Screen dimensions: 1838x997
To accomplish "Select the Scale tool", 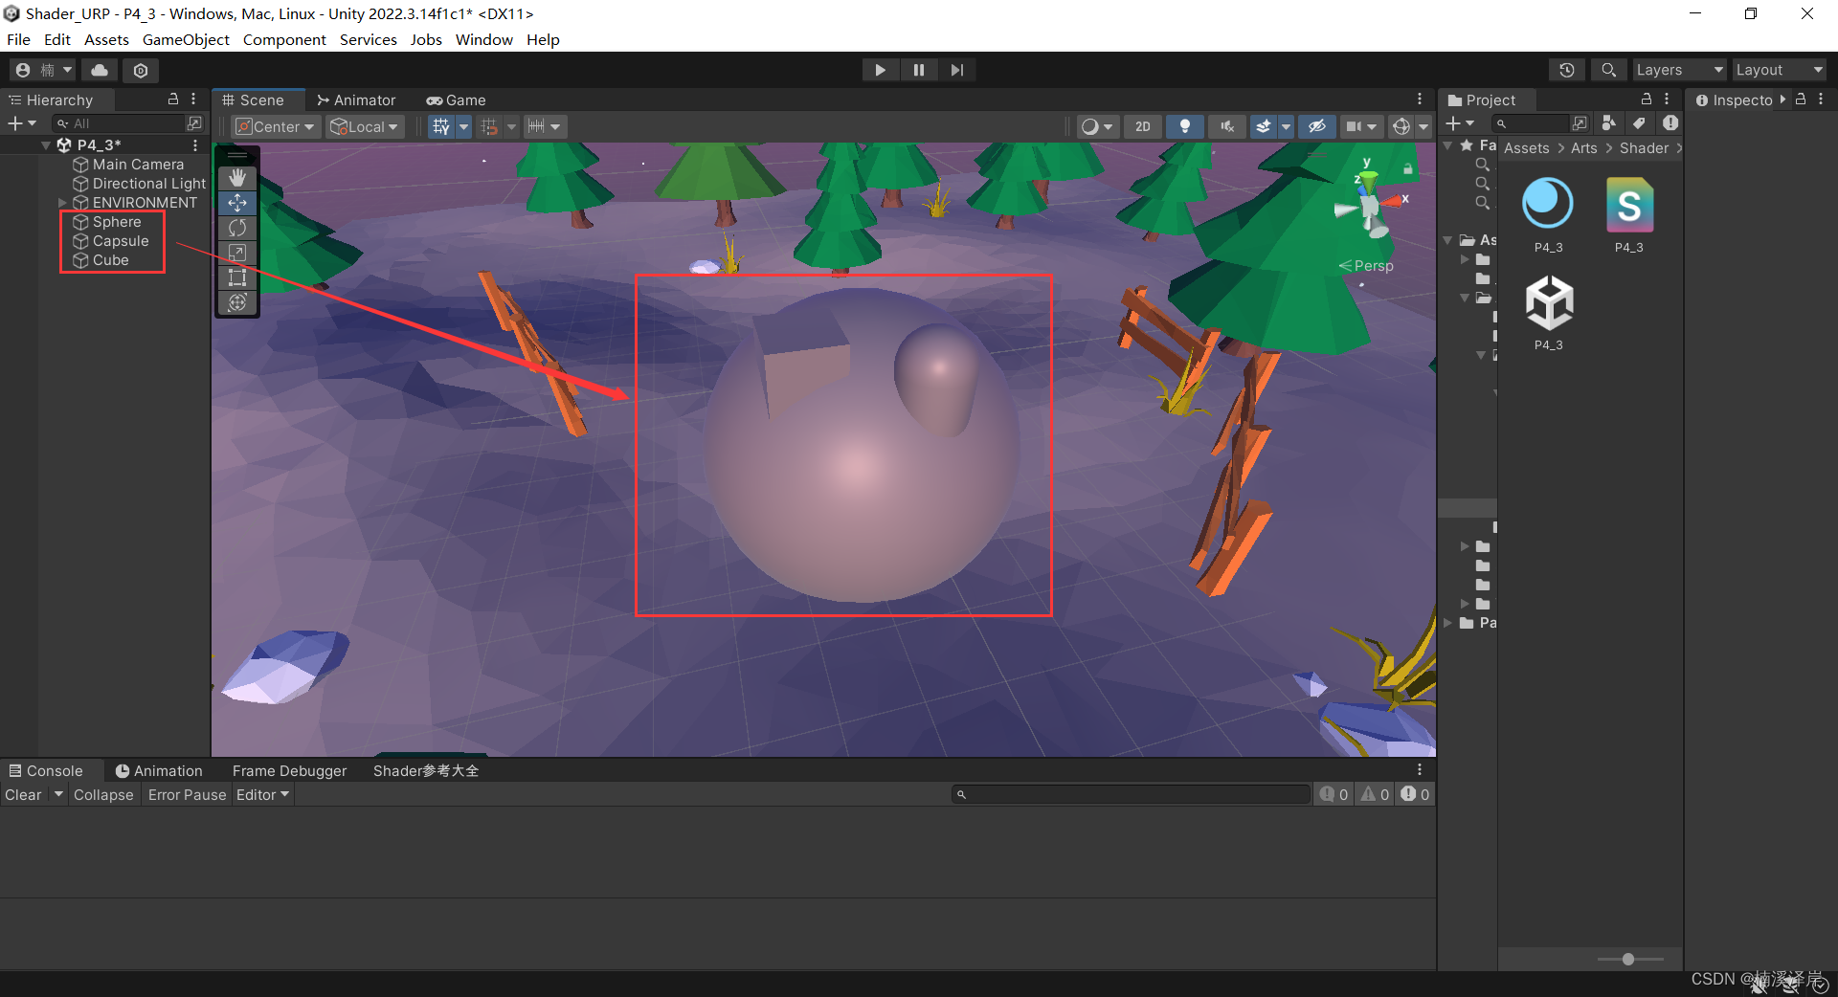I will pyautogui.click(x=237, y=253).
